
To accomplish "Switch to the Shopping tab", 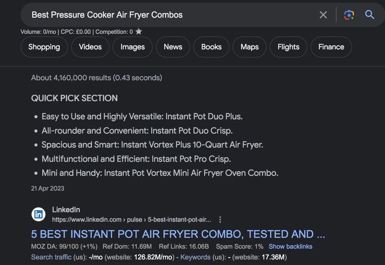I will click(x=44, y=47).
